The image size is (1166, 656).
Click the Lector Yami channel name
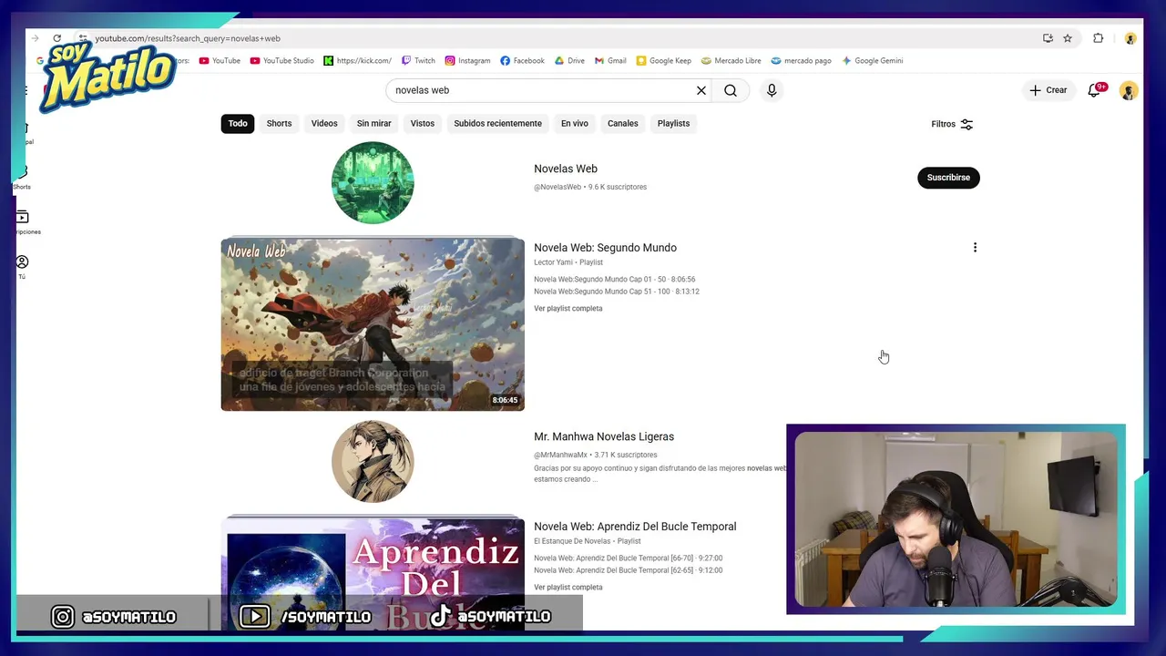(x=553, y=262)
